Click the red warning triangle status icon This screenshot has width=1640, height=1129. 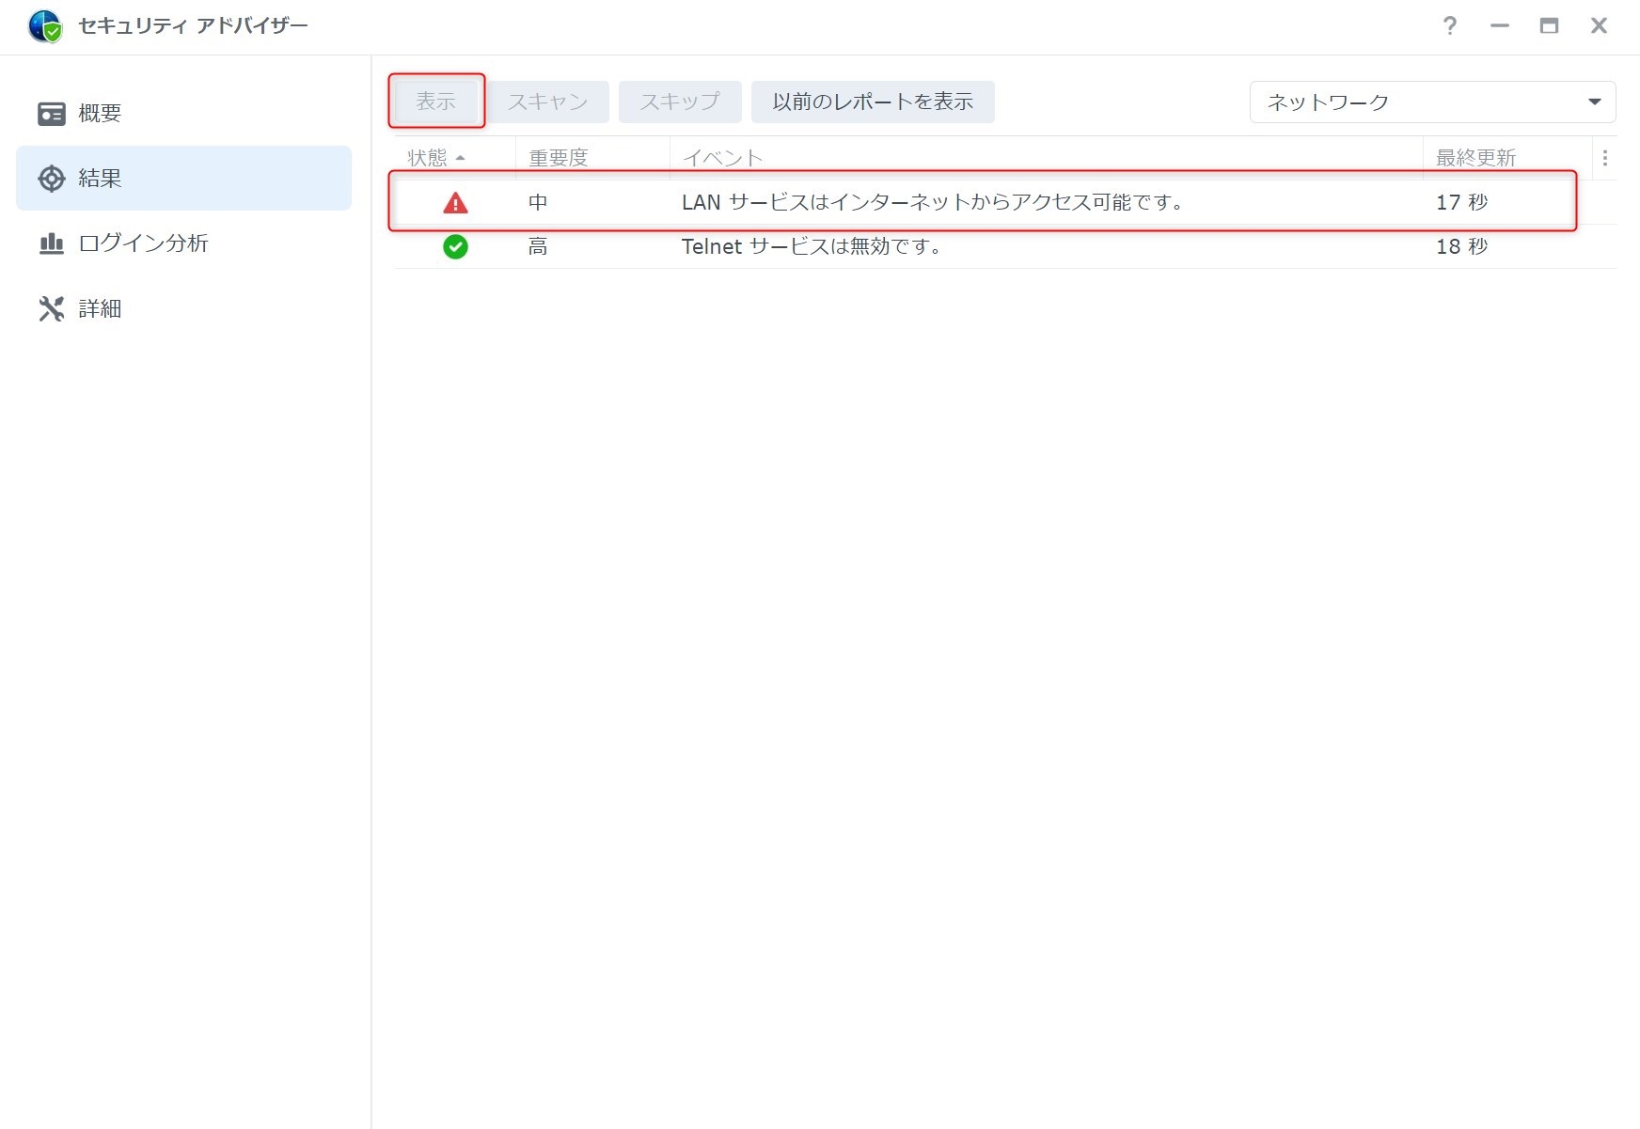[455, 202]
